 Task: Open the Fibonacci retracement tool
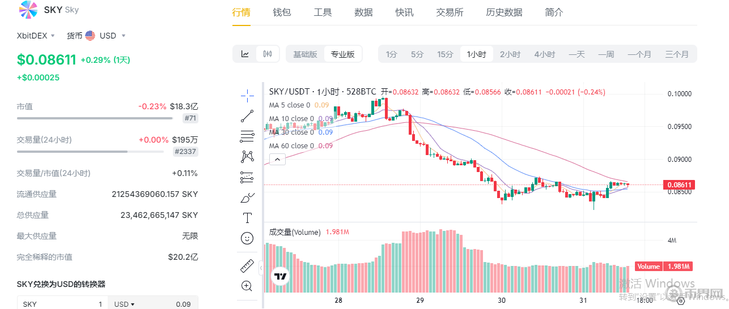pos(247,136)
